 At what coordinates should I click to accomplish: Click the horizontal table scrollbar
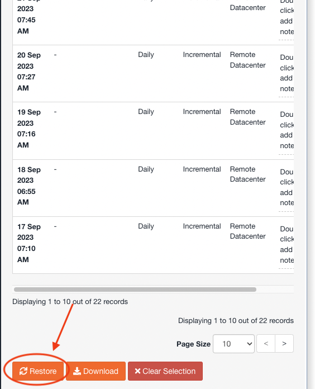135,290
